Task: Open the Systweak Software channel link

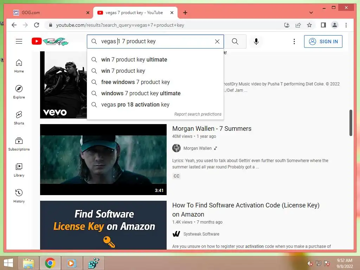Action: (x=201, y=234)
